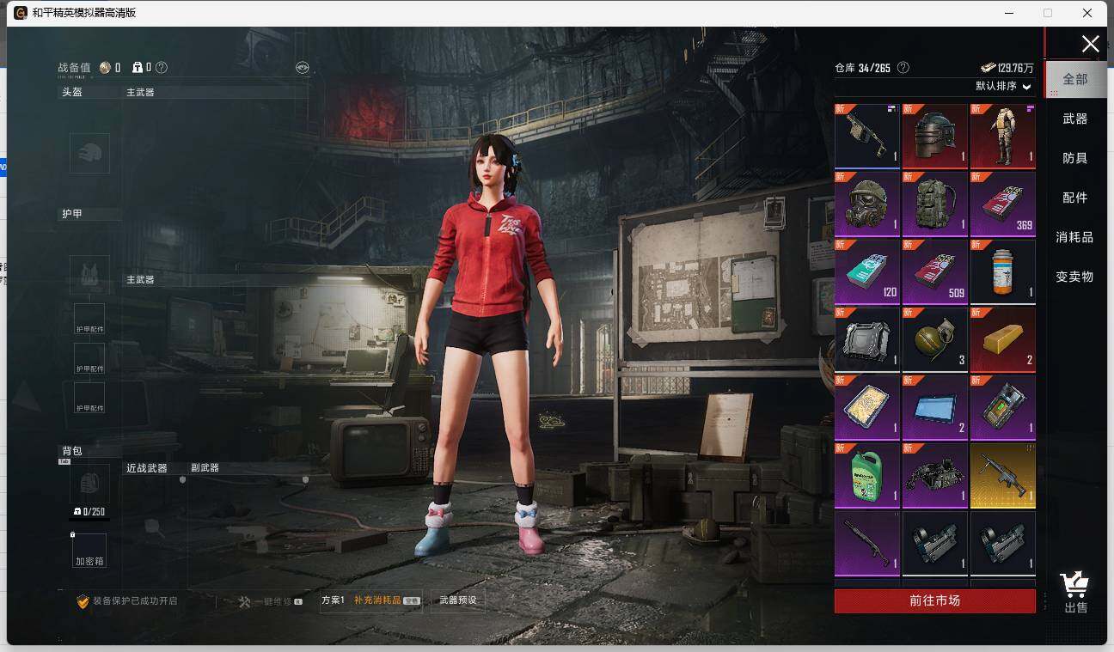
Task: Click the first 护甲配件 attachment slot
Action: point(89,319)
